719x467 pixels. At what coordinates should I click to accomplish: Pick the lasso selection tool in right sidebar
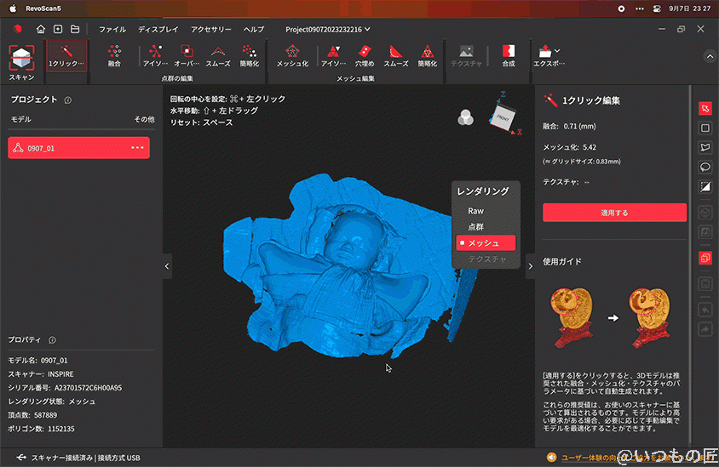coord(705,167)
